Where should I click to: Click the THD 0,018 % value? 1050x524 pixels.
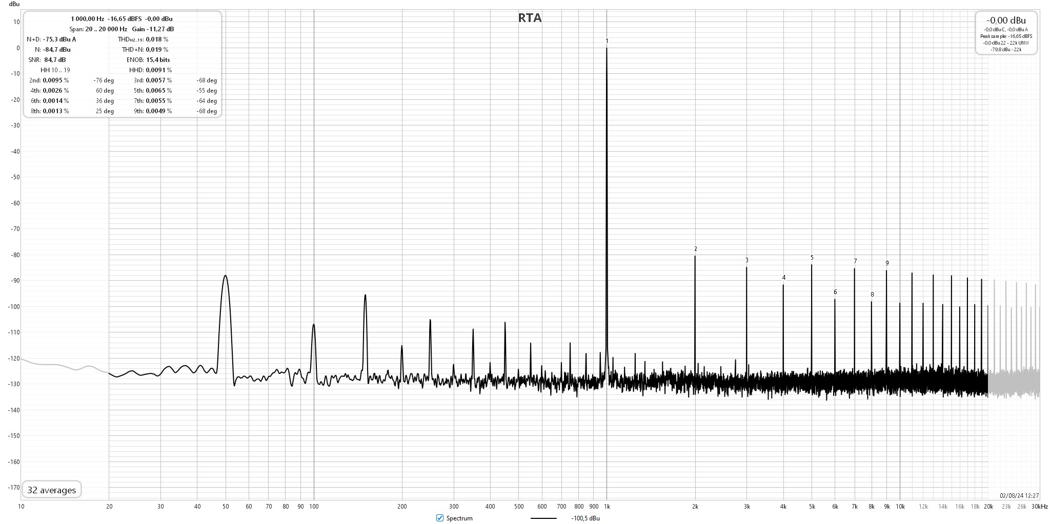(x=157, y=39)
